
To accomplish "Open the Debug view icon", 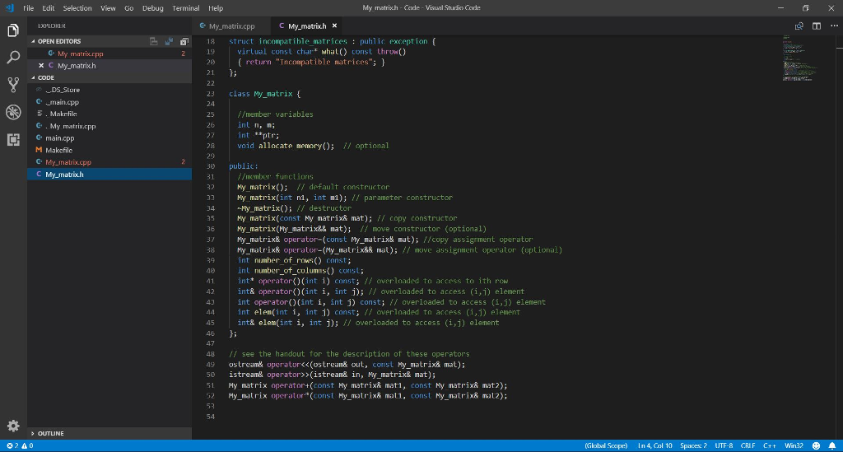I will click(x=13, y=112).
